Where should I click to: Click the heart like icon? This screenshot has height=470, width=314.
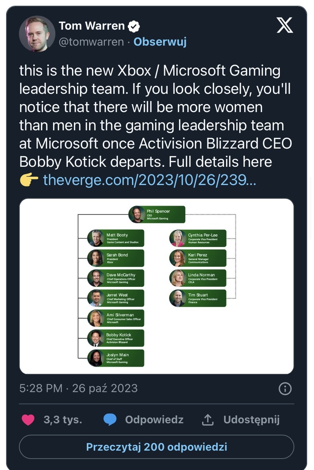[28, 420]
